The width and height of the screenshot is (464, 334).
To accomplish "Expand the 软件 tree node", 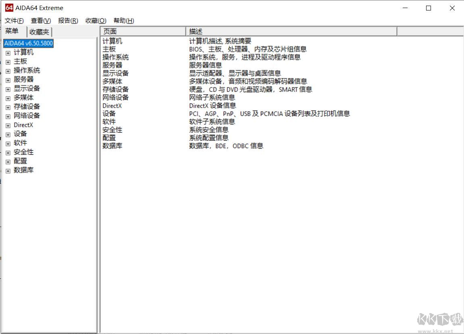I will point(8,144).
